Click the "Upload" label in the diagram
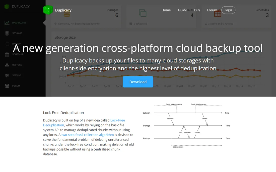The image size is (276, 172). tap(197, 132)
